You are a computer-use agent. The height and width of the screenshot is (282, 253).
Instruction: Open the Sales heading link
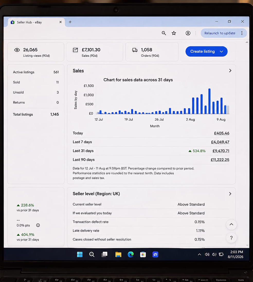click(x=78, y=71)
